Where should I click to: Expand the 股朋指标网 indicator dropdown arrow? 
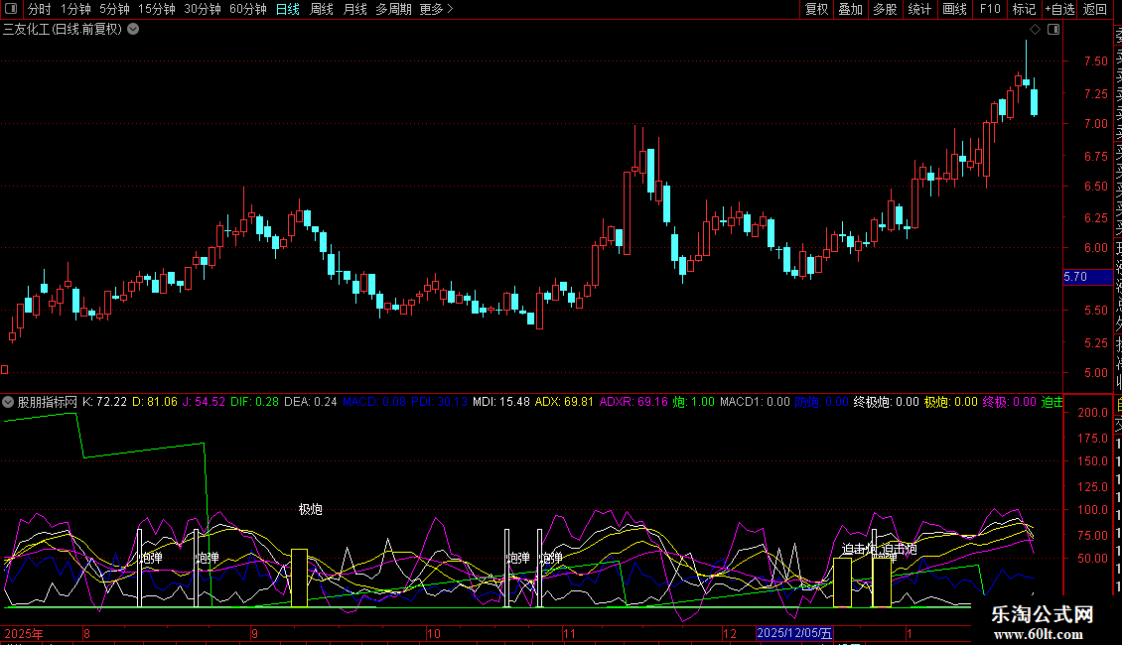[8, 403]
